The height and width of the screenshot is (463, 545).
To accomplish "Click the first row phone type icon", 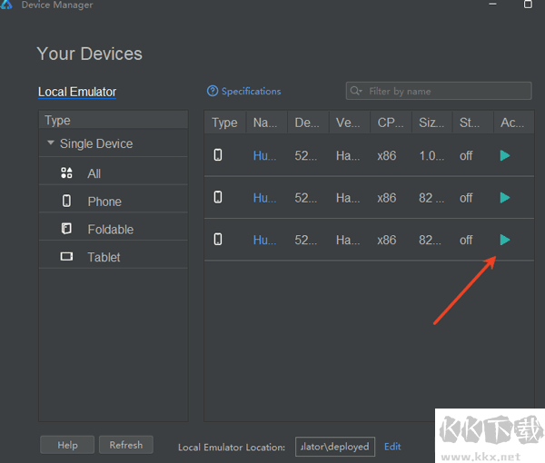I will pos(218,155).
